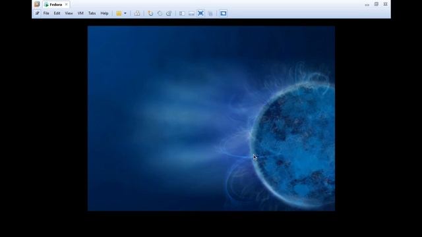This screenshot has height=237, width=422.
Task: Open the Tabs menu
Action: (92, 13)
